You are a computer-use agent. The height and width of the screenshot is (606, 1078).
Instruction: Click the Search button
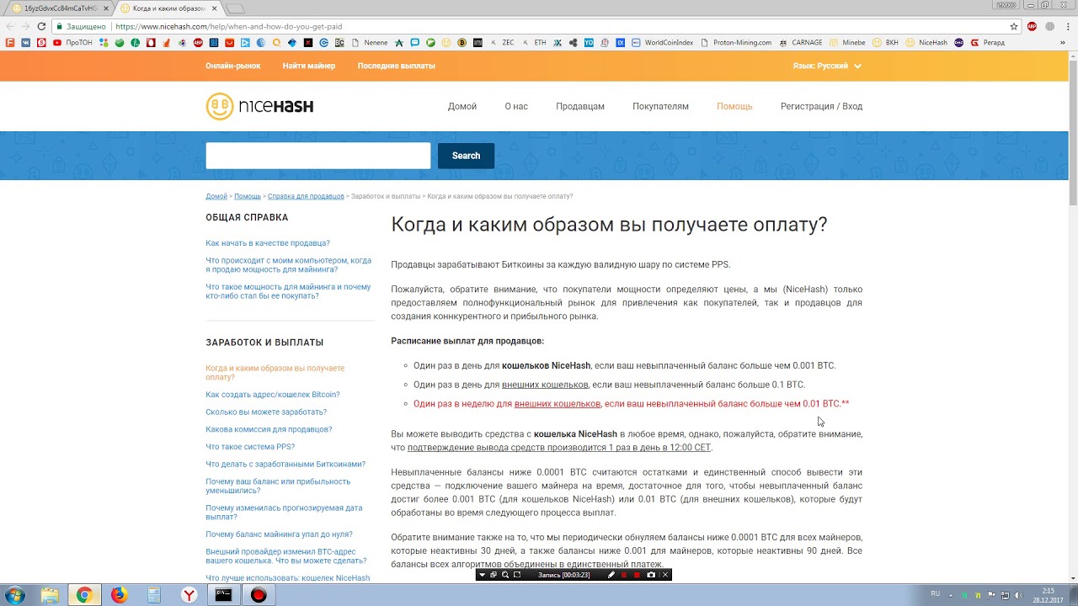[466, 156]
